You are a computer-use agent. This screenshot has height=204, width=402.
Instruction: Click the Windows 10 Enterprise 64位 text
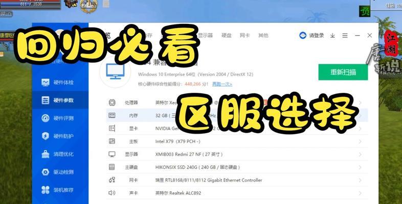click(x=167, y=74)
